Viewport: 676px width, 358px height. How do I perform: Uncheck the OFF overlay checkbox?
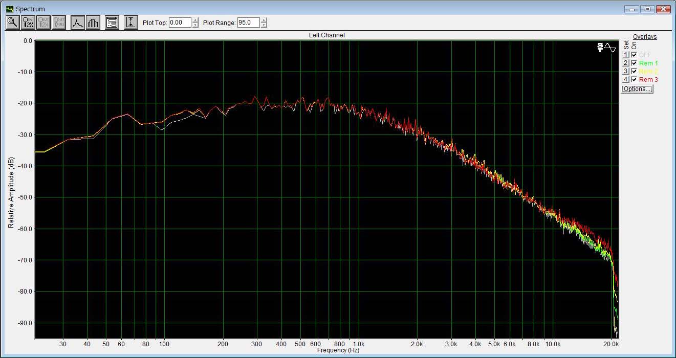tap(634, 55)
